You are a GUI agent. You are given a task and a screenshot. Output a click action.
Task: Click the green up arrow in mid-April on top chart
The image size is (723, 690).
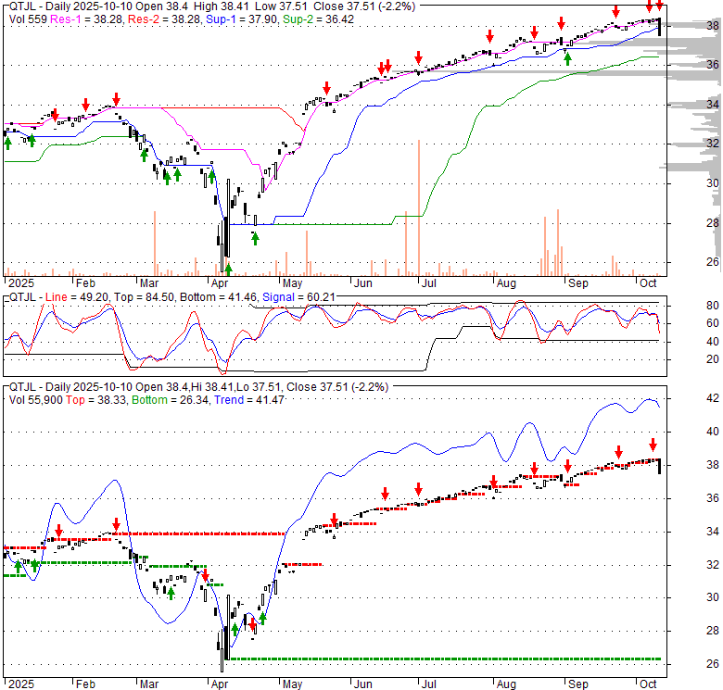255,238
